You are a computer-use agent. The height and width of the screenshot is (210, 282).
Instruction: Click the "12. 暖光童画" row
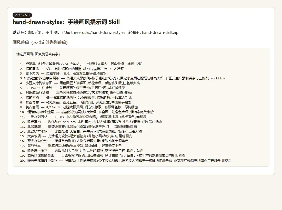point(91,122)
